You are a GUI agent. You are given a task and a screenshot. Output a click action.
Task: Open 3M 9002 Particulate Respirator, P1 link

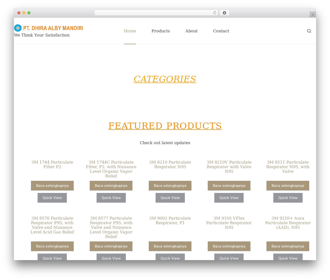[x=170, y=221]
